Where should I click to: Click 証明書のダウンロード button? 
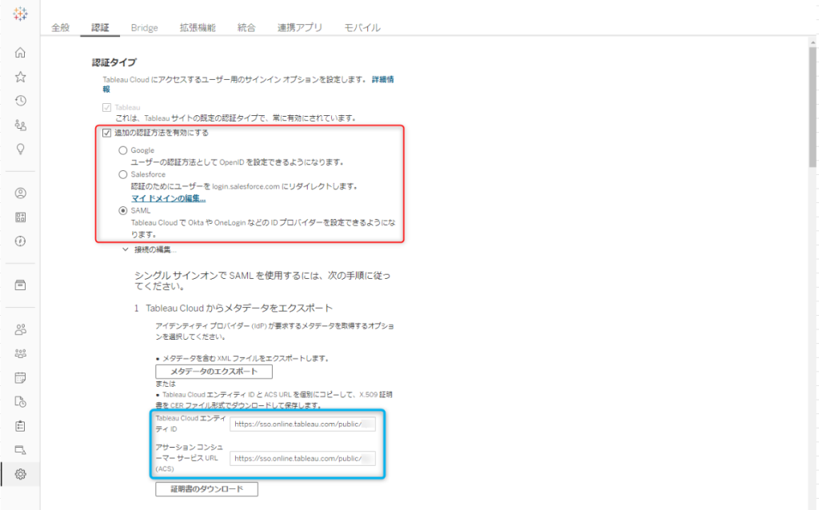point(207,489)
